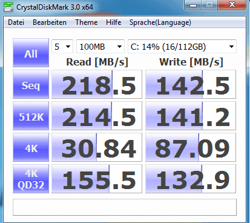Open the Datei menu

click(x=16, y=22)
